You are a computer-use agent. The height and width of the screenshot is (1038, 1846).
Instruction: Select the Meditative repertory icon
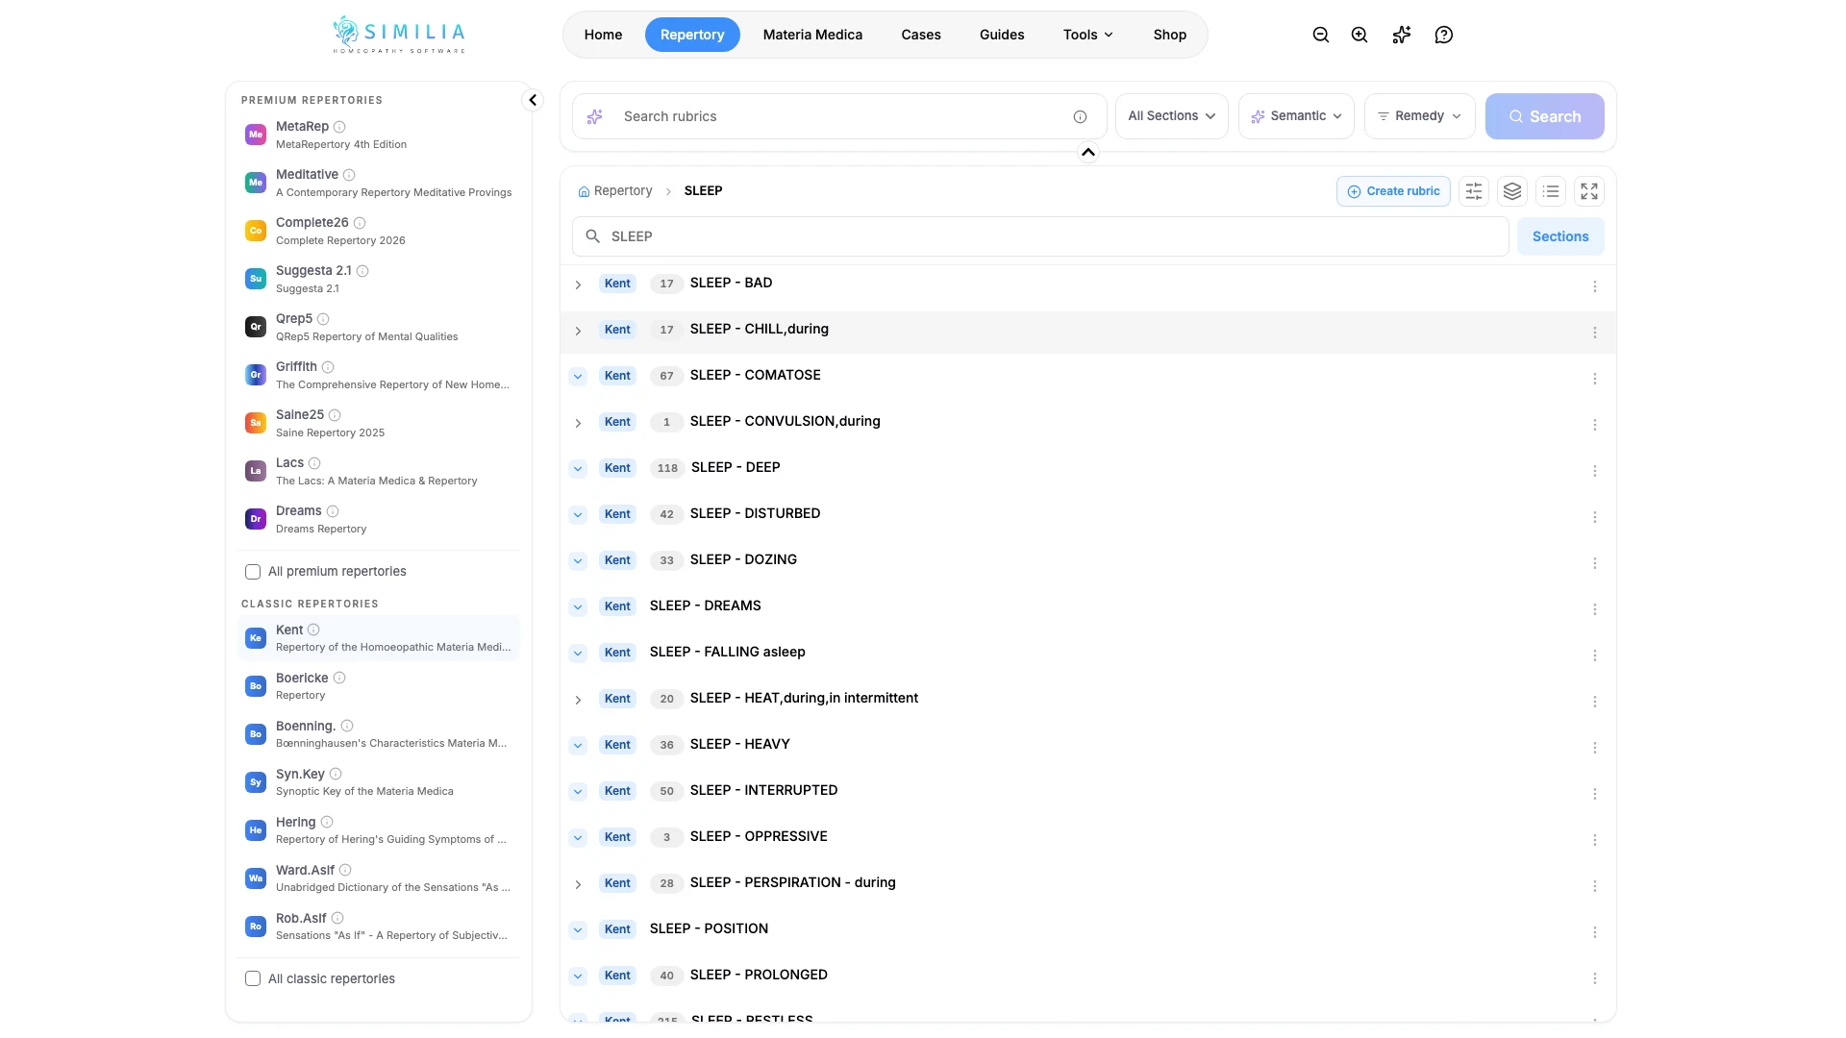tap(256, 183)
